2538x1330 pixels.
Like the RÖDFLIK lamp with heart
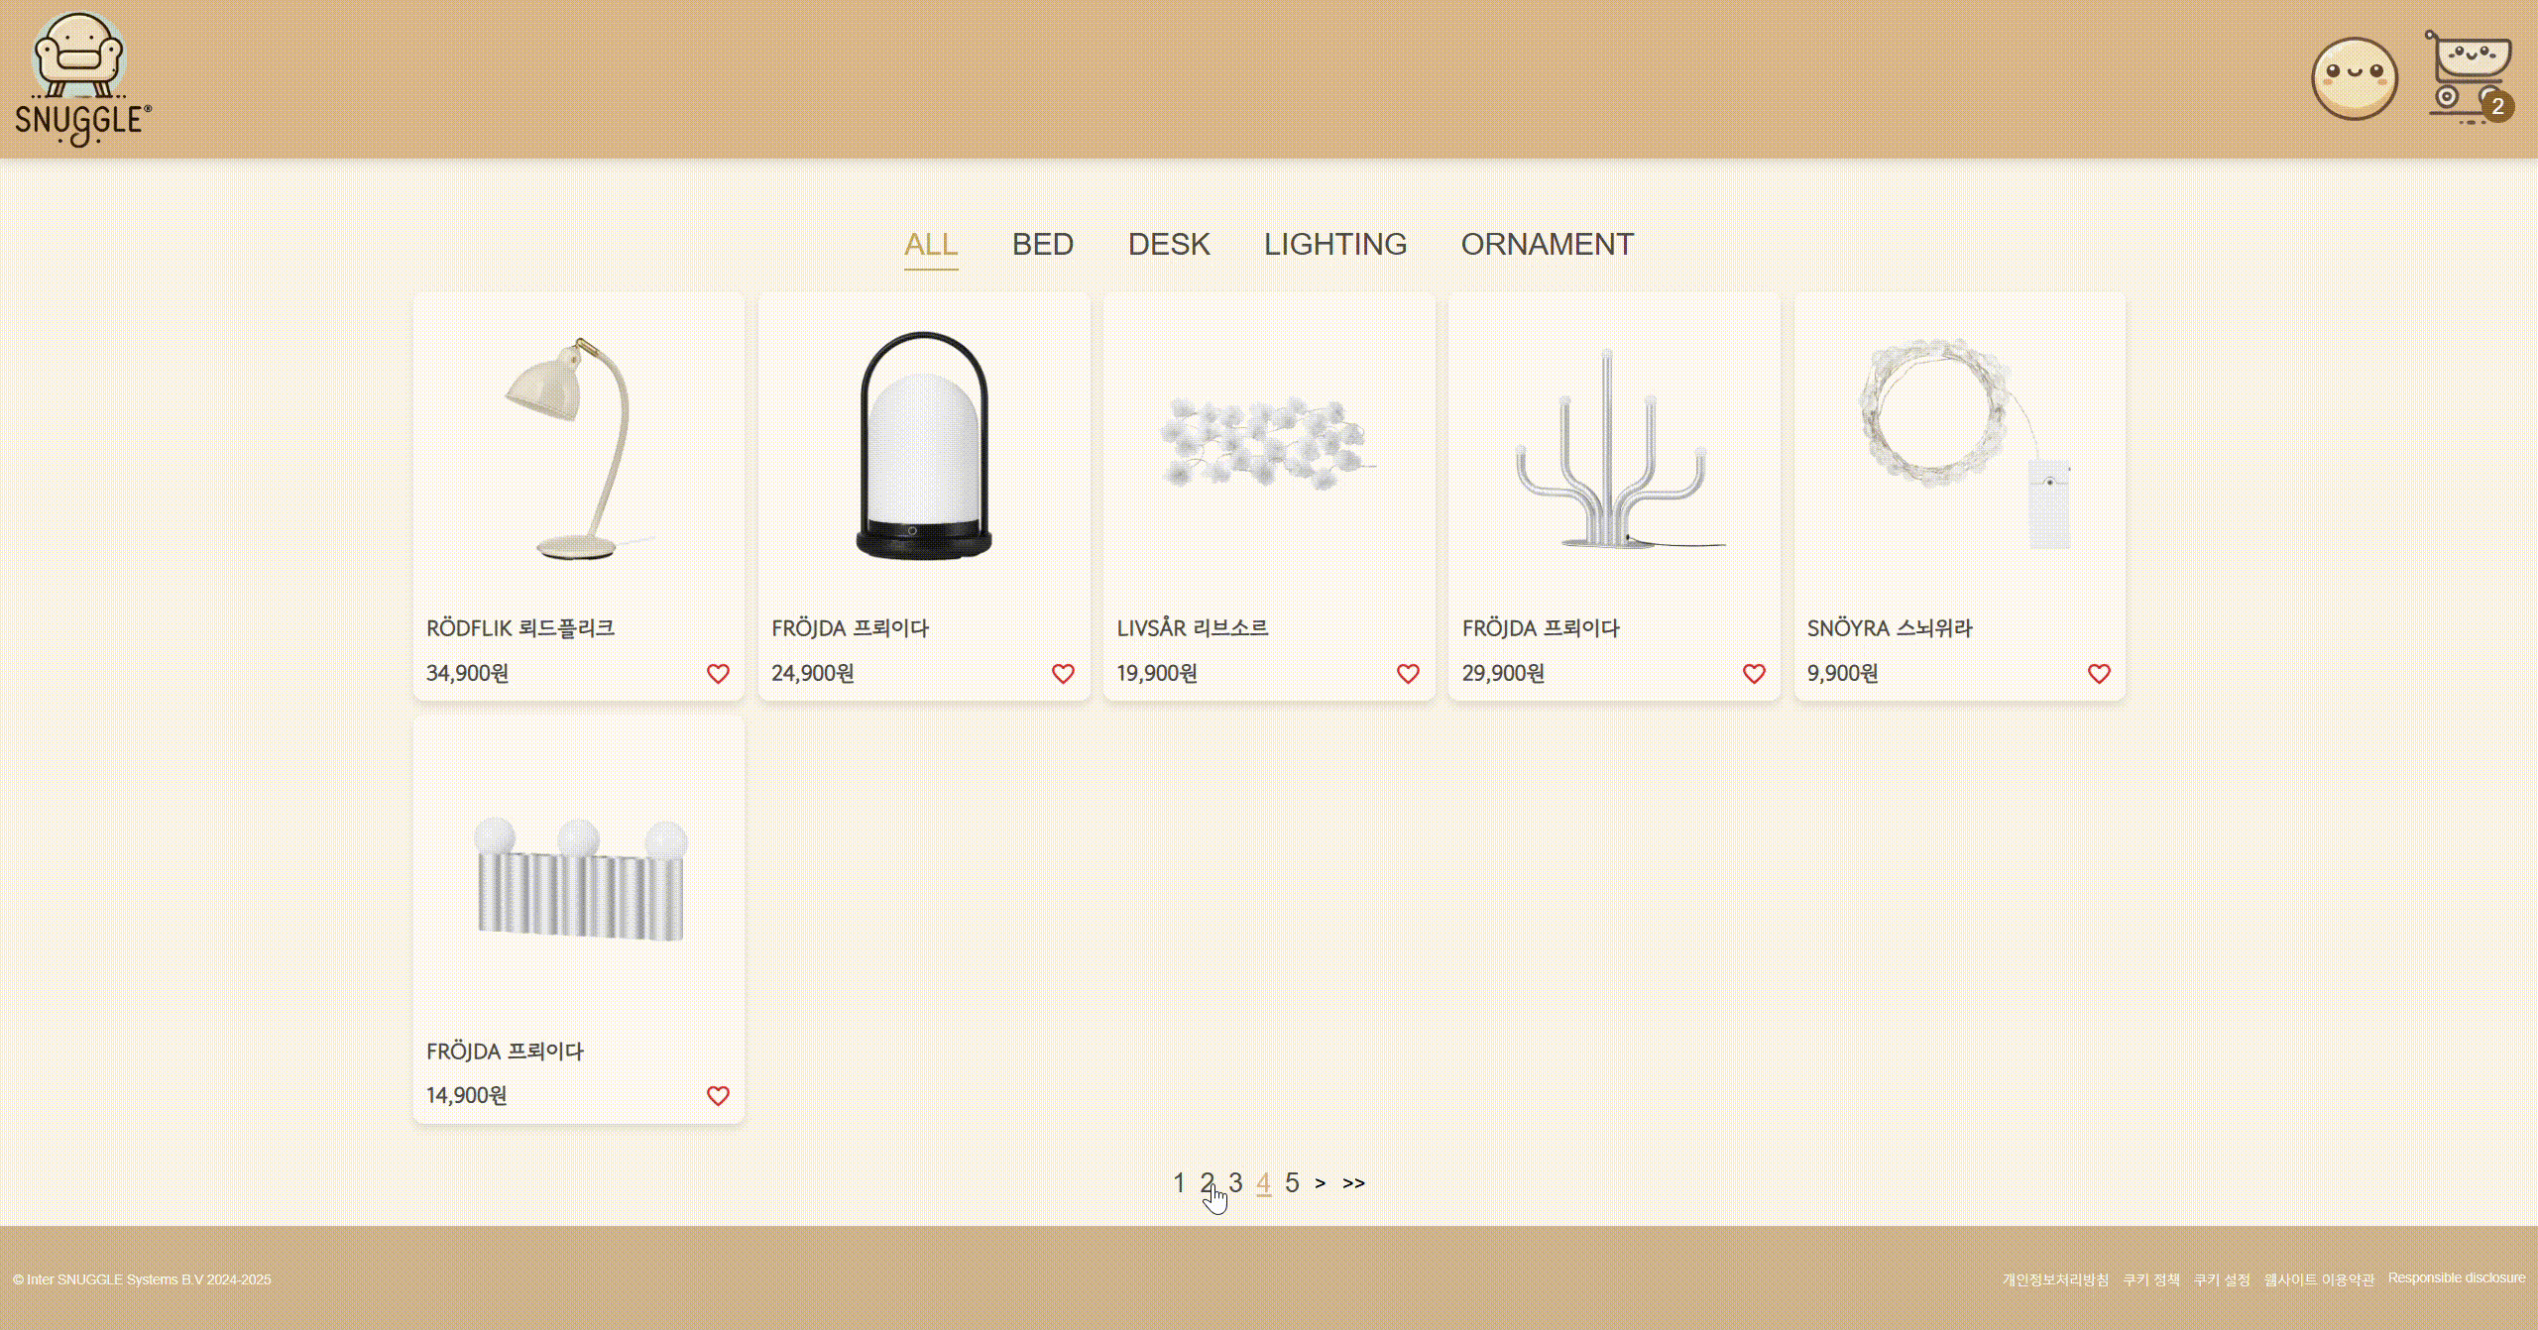718,674
